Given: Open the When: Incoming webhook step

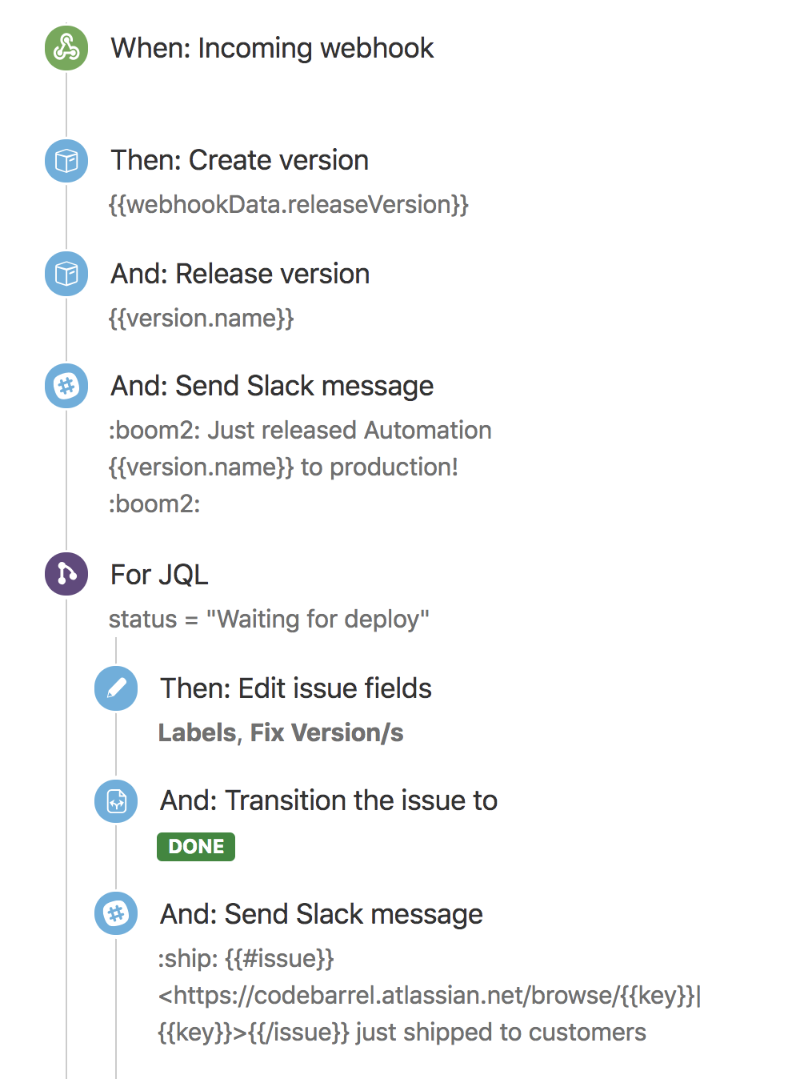Looking at the screenshot, I should coord(272,48).
